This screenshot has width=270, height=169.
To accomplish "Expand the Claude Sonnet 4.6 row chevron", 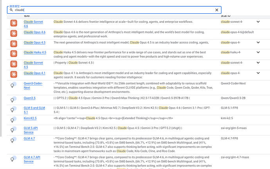I will pyautogui.click(x=258, y=22).
